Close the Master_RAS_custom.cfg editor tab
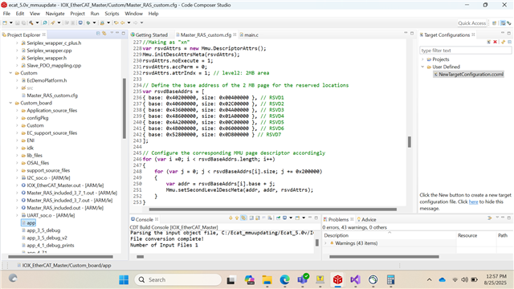This screenshot has width=514, height=289. coord(235,35)
